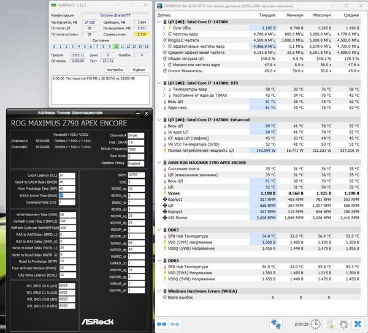The height and width of the screenshot is (333, 368).
Task: Click the blue expand arrows in HWiNFO toolbar
Action: click(162, 324)
